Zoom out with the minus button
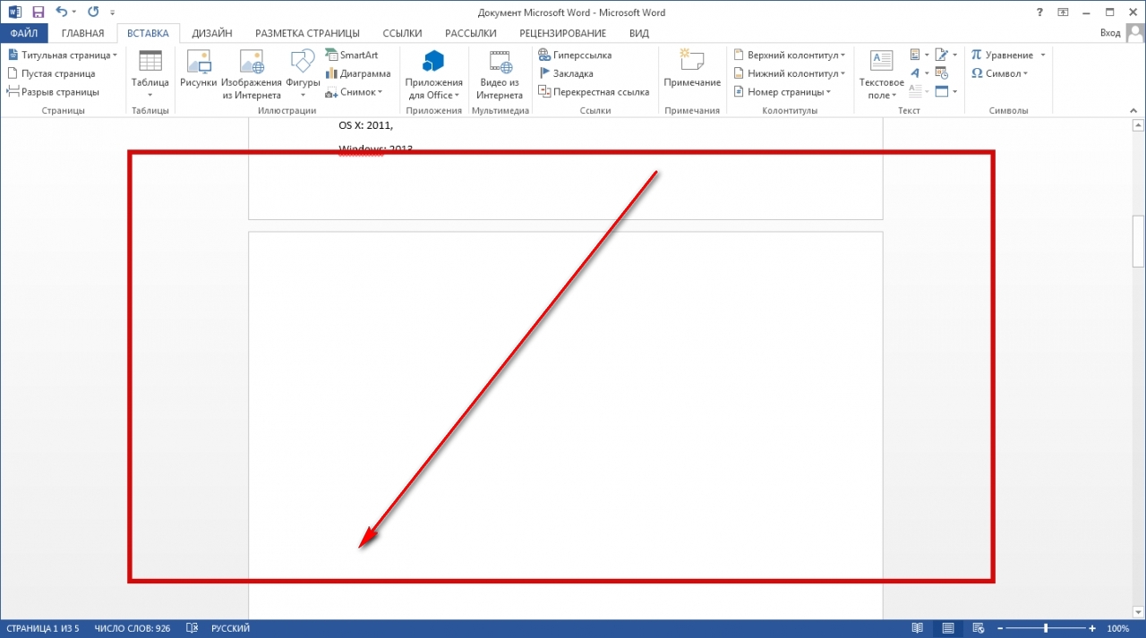Screen dimensions: 1146x638 pyautogui.click(x=1000, y=628)
